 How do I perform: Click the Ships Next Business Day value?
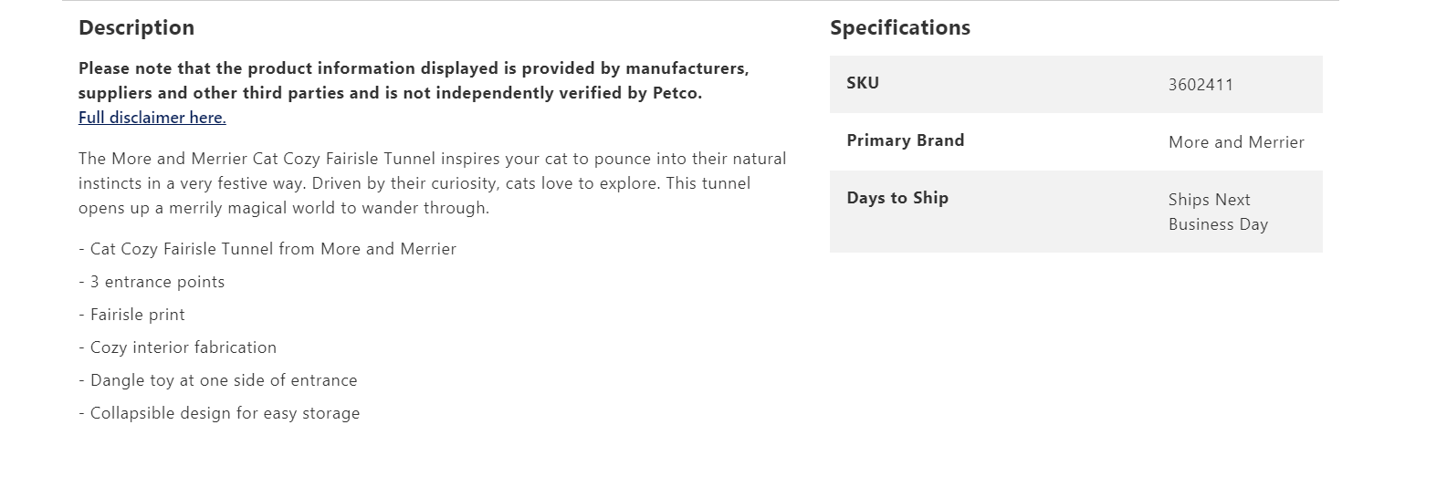1217,212
